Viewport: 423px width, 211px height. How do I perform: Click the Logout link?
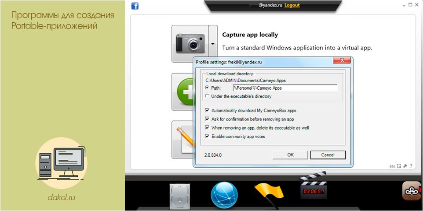pos(292,5)
